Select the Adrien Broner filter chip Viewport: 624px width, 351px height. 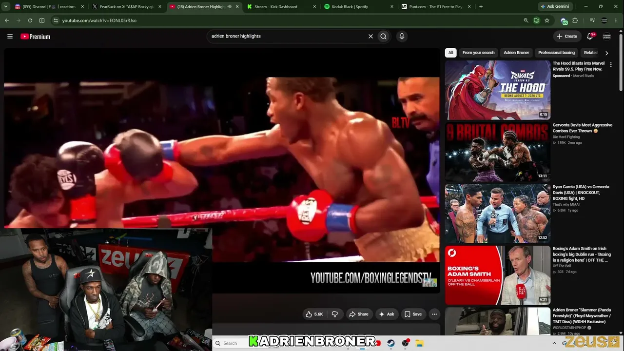516,53
